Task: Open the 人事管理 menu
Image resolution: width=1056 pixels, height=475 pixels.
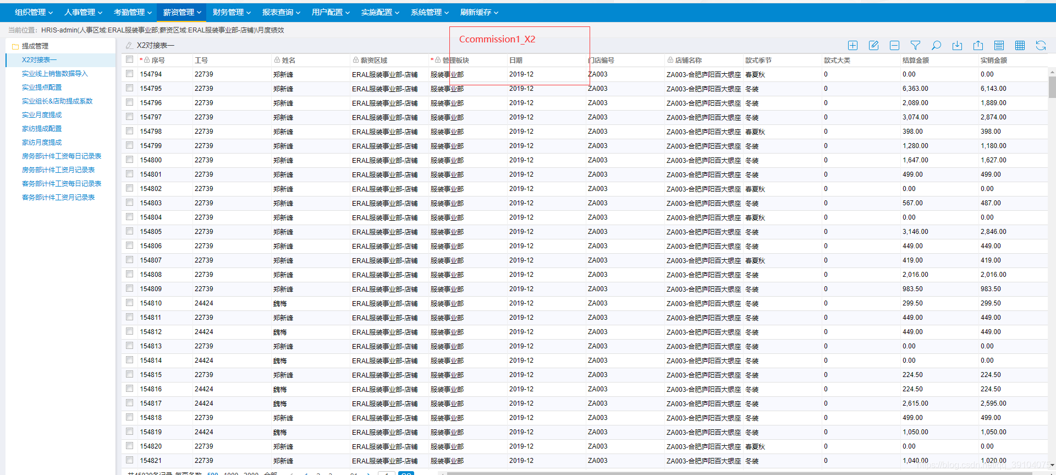Action: [x=83, y=12]
